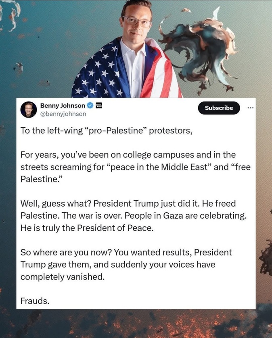Click the blue verified checkmark badge
This screenshot has height=338, width=272.
coord(90,106)
